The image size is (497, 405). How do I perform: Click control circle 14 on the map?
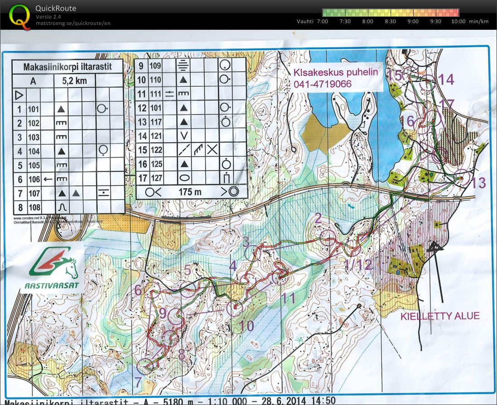426,83
